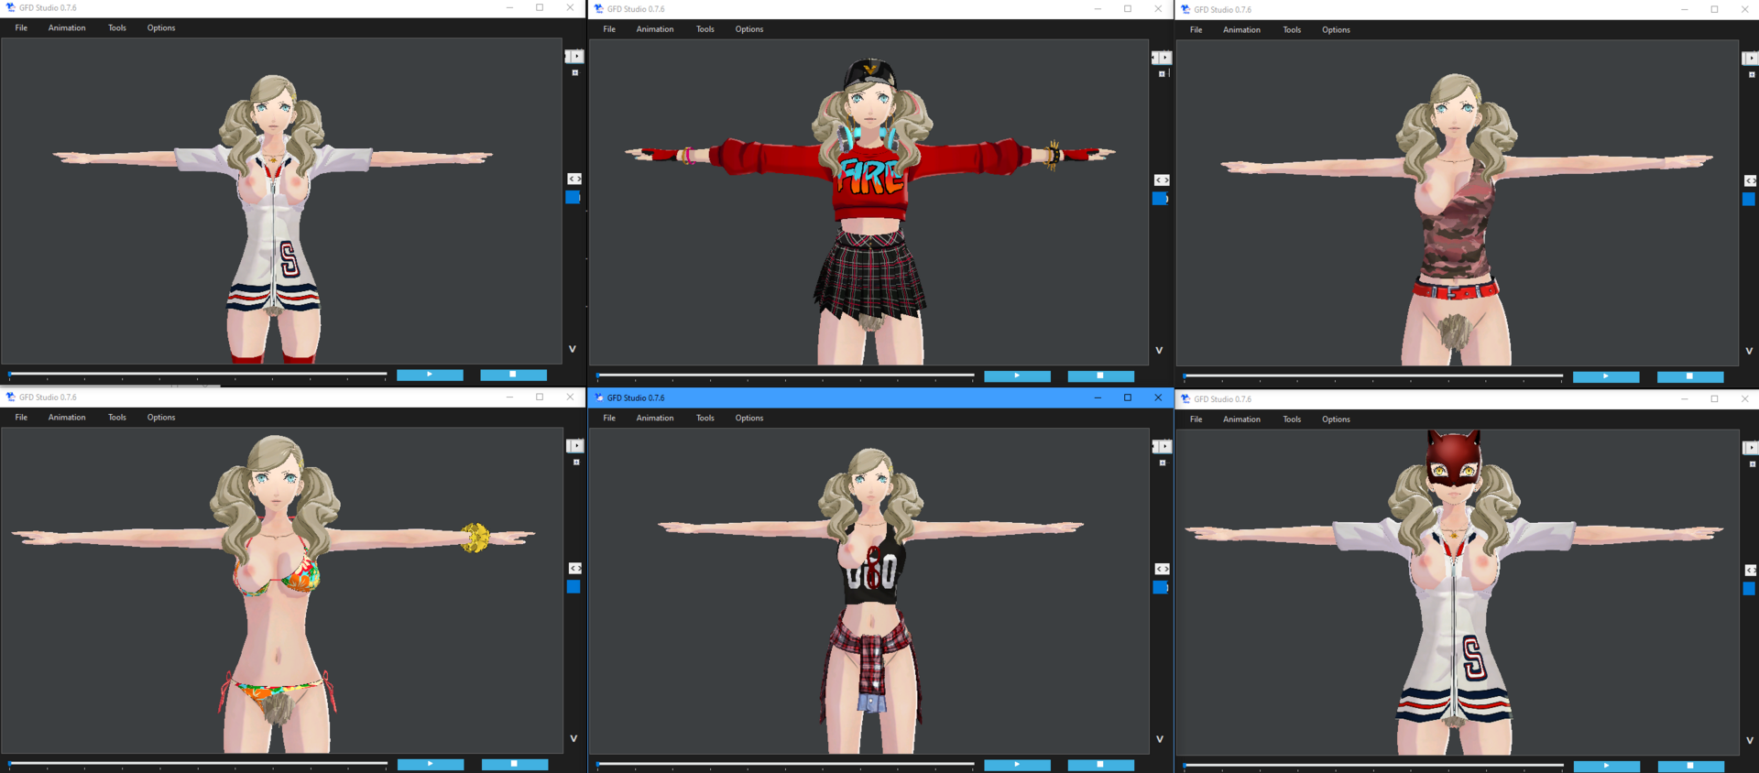Click the <> icon in bikini model window
The image size is (1759, 773).
(x=575, y=569)
